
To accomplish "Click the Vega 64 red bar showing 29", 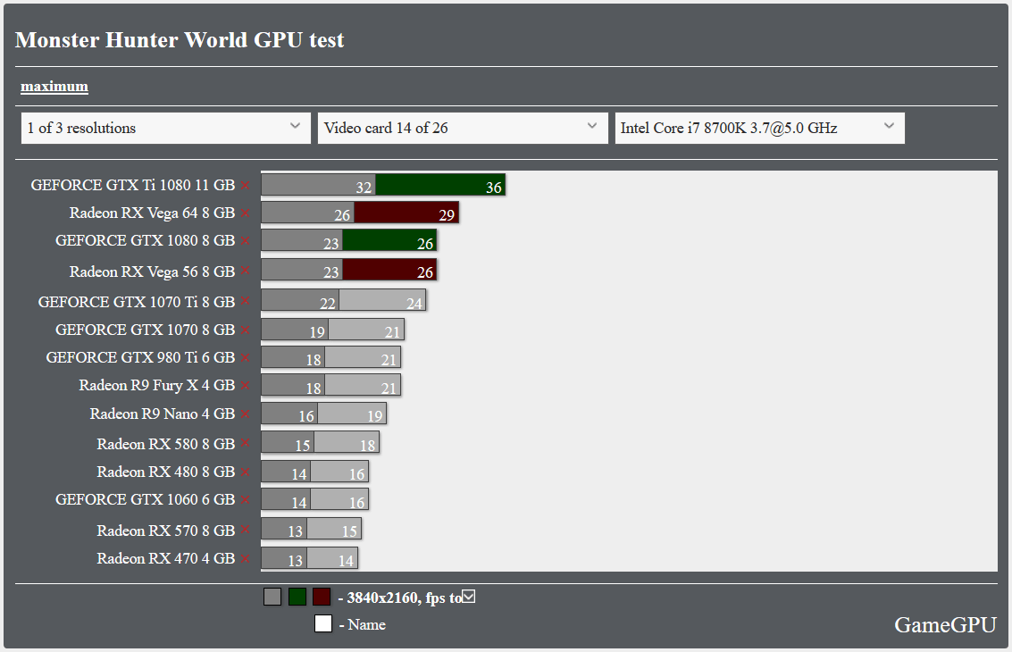I will coord(406,213).
